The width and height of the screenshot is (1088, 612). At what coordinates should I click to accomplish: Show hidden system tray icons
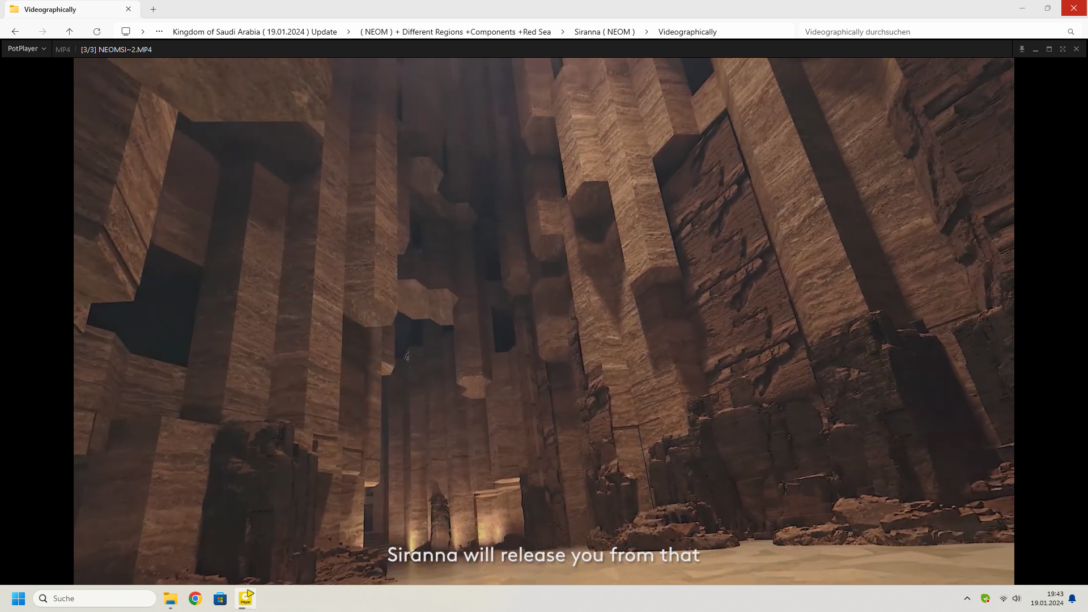pyautogui.click(x=967, y=598)
